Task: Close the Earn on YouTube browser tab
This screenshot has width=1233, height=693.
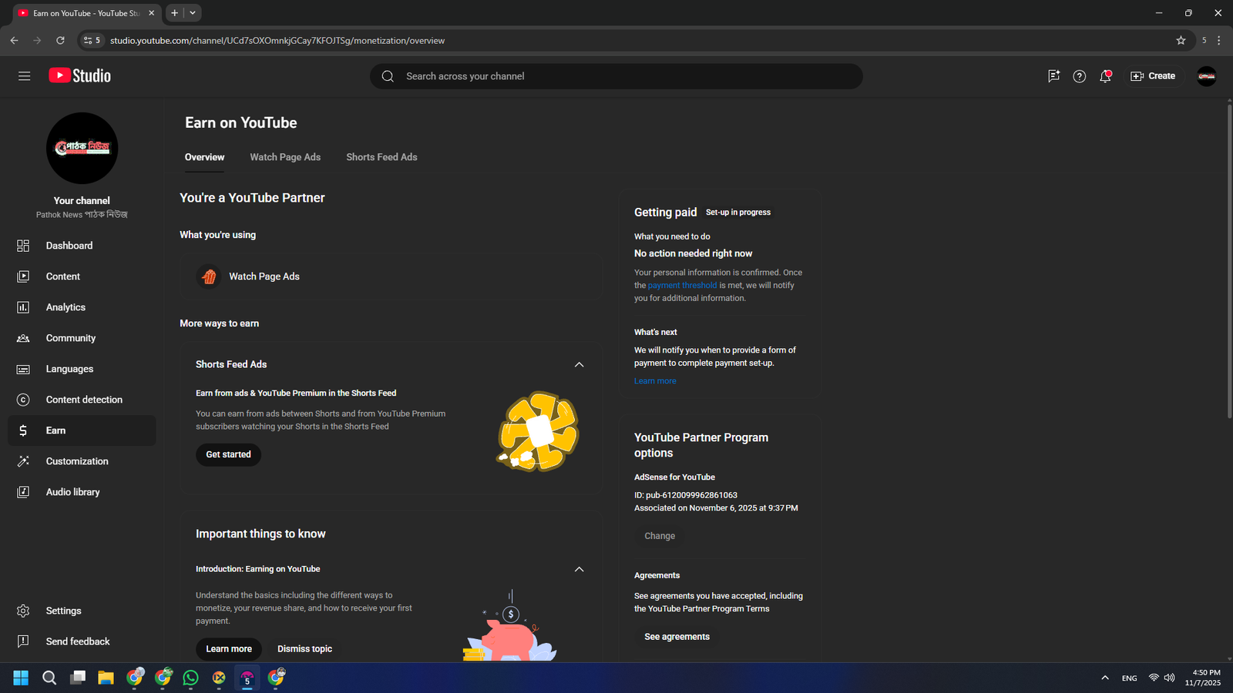Action: [x=151, y=13]
